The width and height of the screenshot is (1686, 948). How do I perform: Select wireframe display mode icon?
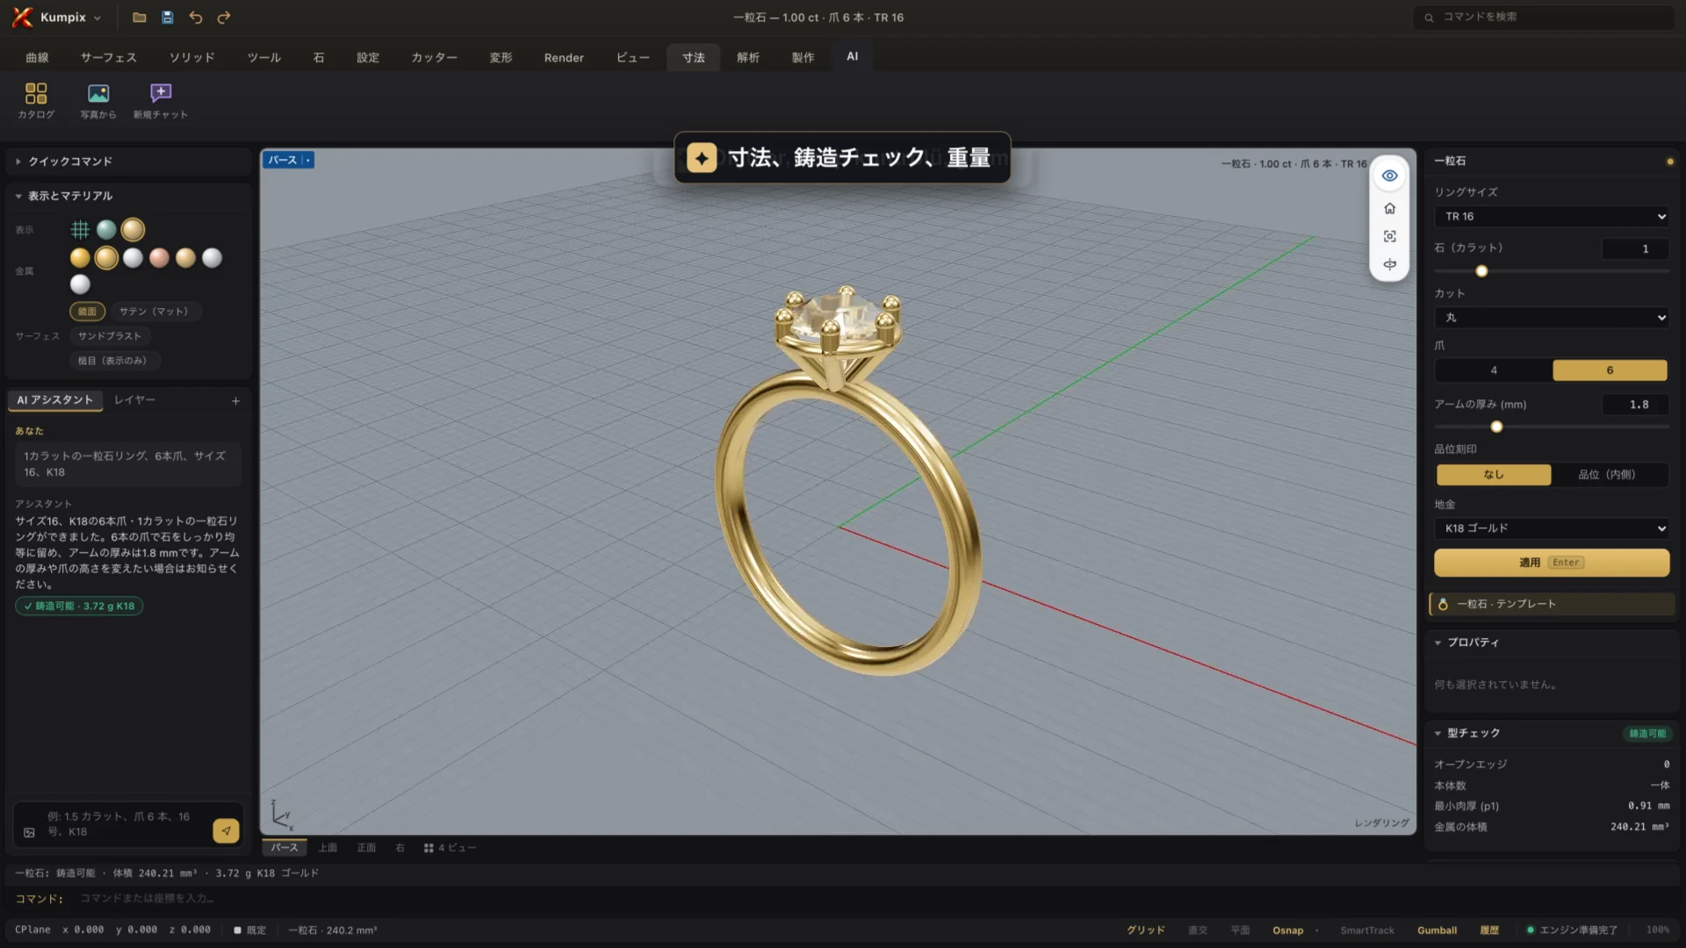[80, 230]
